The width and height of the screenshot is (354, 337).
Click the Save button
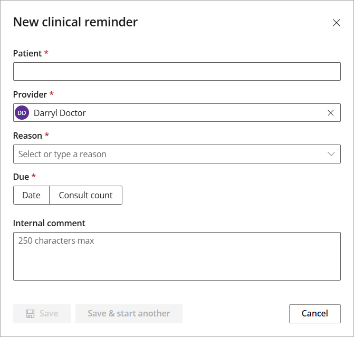click(x=42, y=313)
